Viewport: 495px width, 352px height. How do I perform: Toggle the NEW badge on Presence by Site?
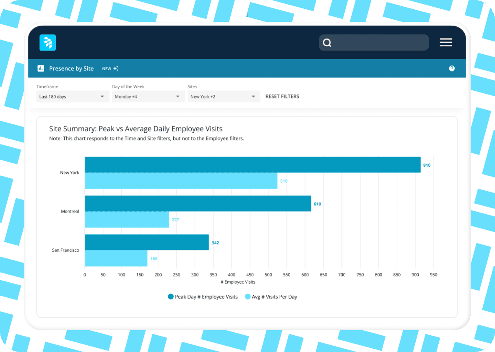(106, 68)
